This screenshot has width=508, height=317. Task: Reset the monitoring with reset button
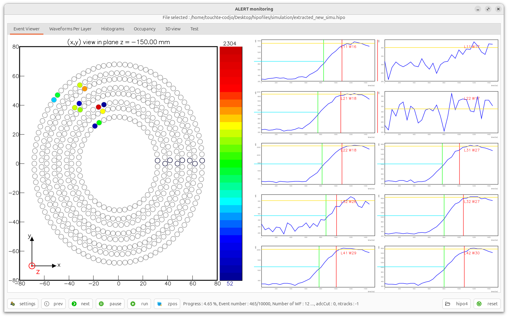tap(487, 304)
